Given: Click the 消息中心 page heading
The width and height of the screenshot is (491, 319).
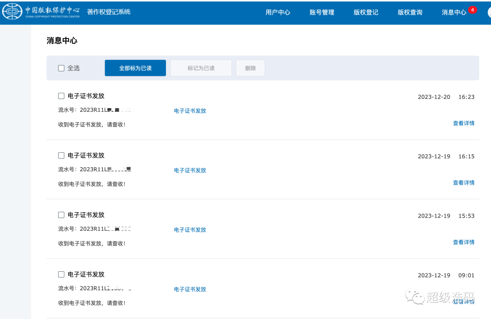Looking at the screenshot, I should [62, 40].
